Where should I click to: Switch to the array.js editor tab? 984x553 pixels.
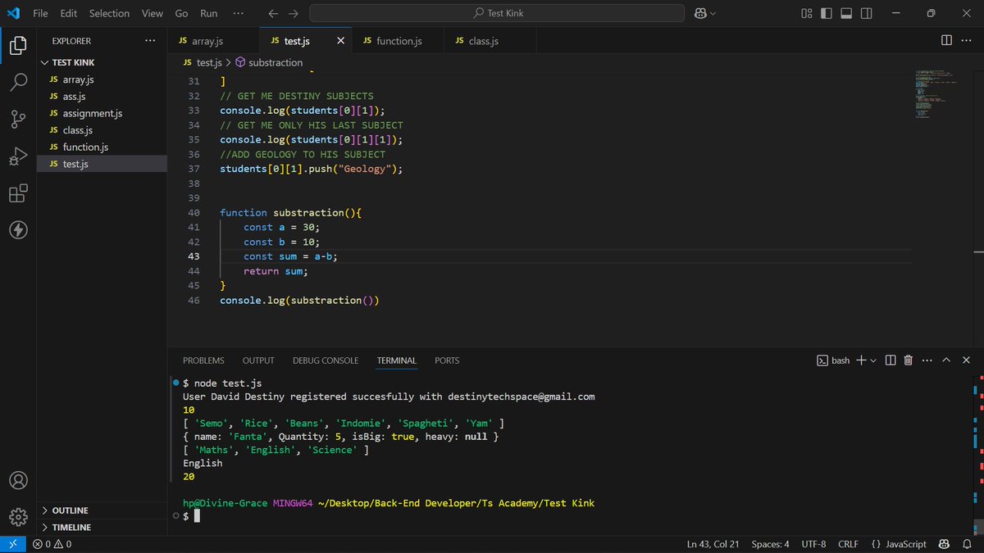click(x=213, y=41)
